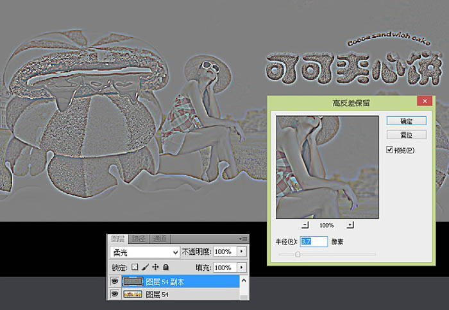Click the 填充 fill value field
The width and height of the screenshot is (449, 310).
pyautogui.click(x=225, y=268)
